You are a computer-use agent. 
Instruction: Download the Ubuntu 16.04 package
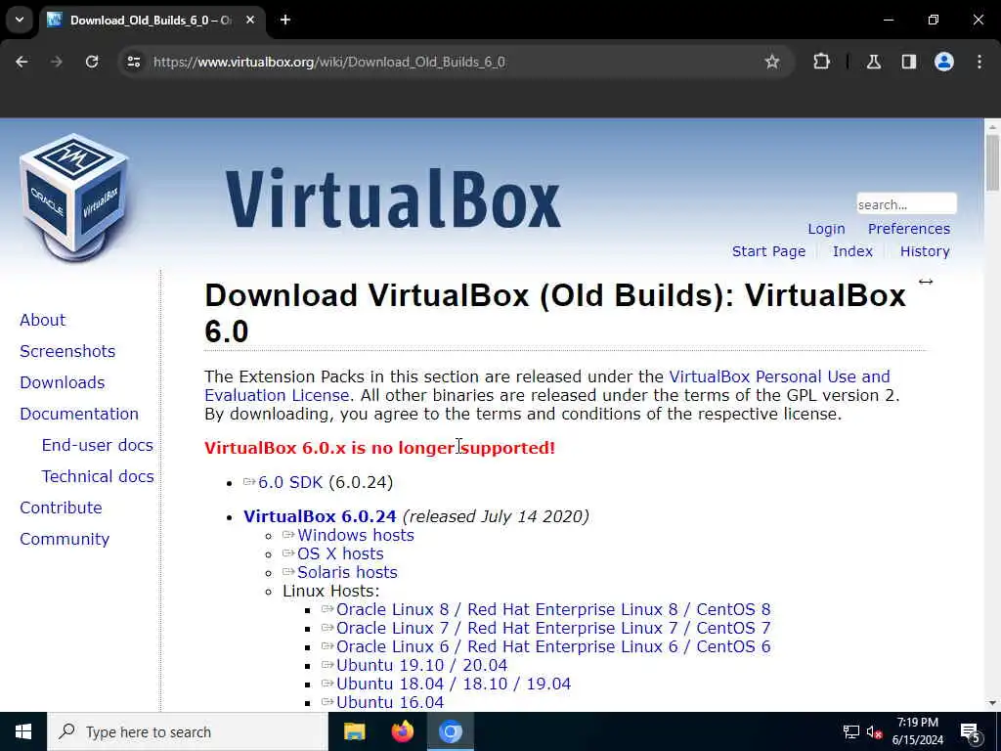[x=390, y=702]
